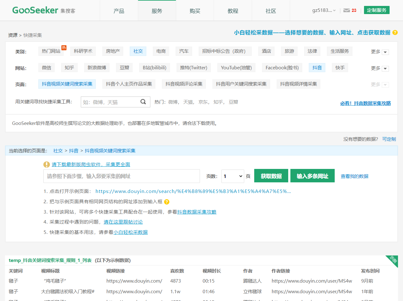Viewport: 403px width, 301px height.
Task: Choose the 抖音 website
Action: pyautogui.click(x=317, y=67)
